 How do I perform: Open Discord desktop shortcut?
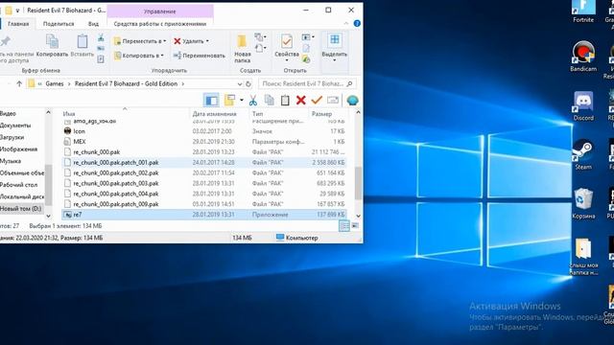pyautogui.click(x=583, y=105)
